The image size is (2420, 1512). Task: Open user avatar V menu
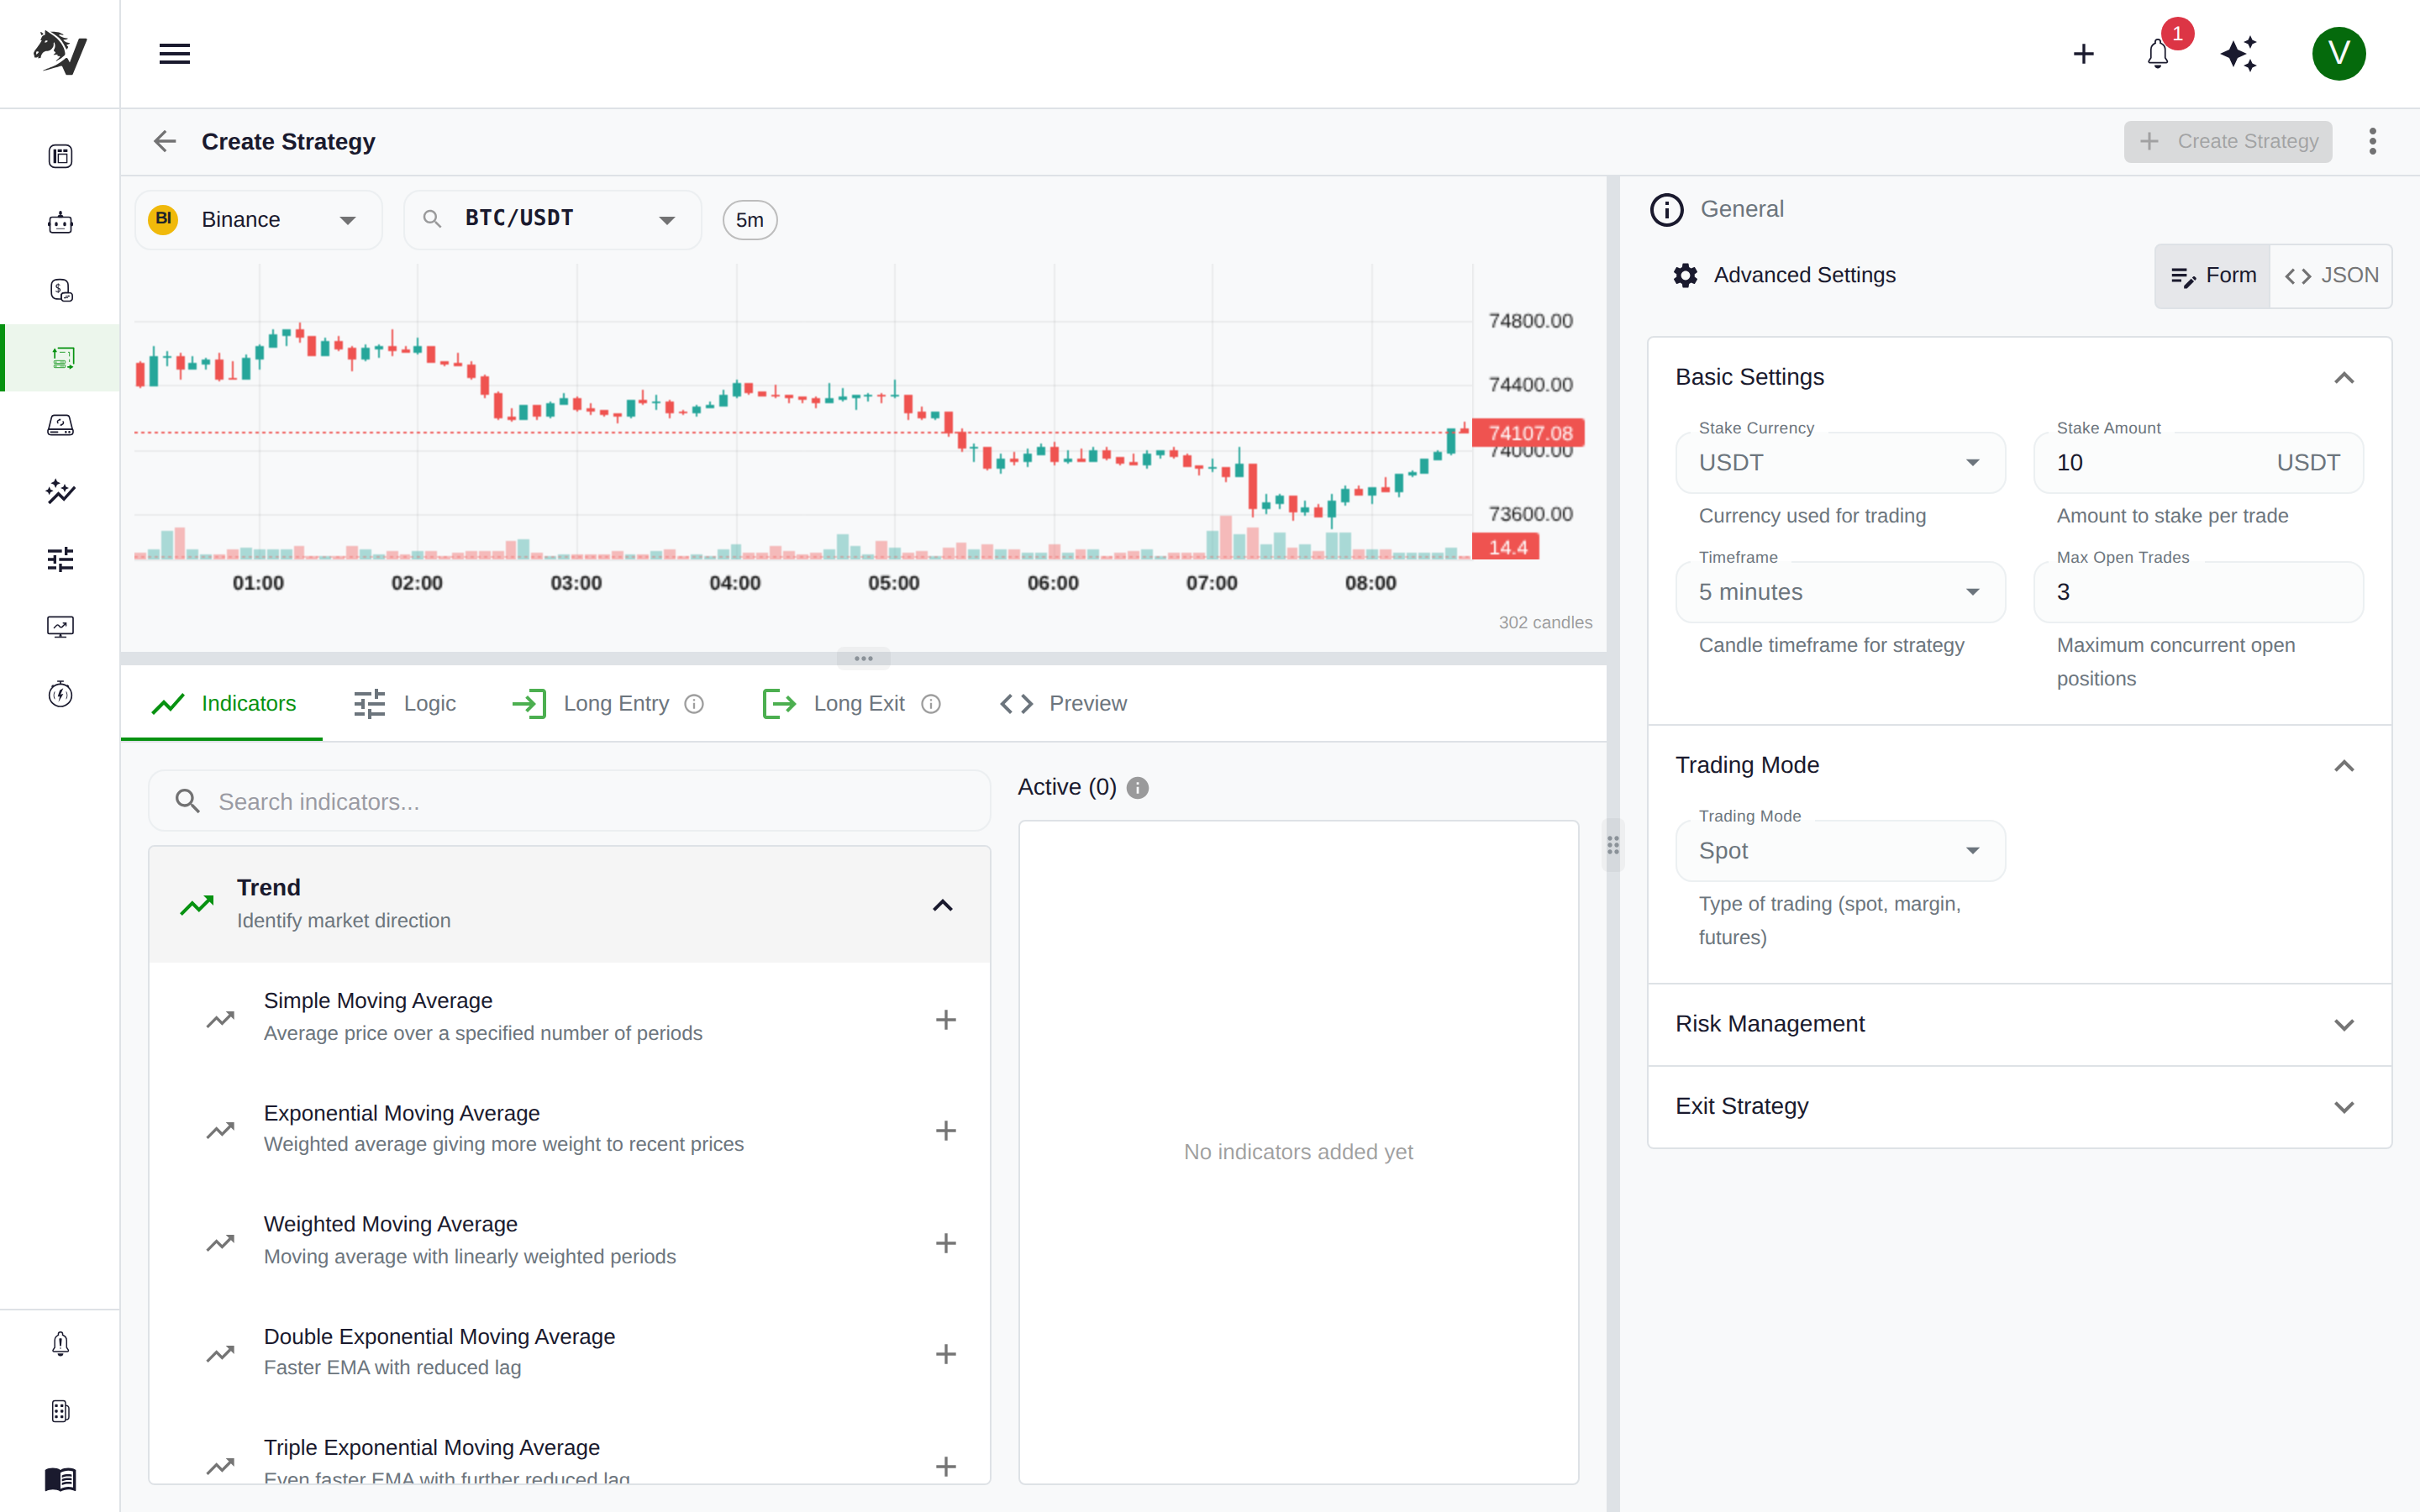2338,54
